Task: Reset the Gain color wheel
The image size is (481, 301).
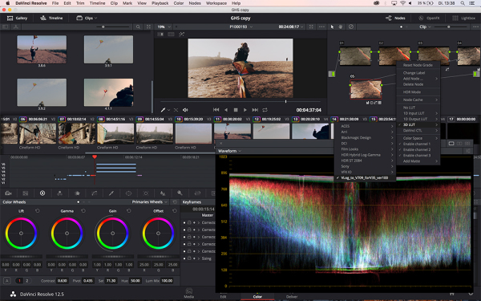Action: pos(129,211)
